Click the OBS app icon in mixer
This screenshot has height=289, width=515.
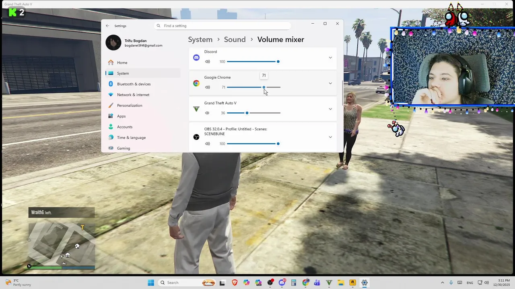[196, 137]
